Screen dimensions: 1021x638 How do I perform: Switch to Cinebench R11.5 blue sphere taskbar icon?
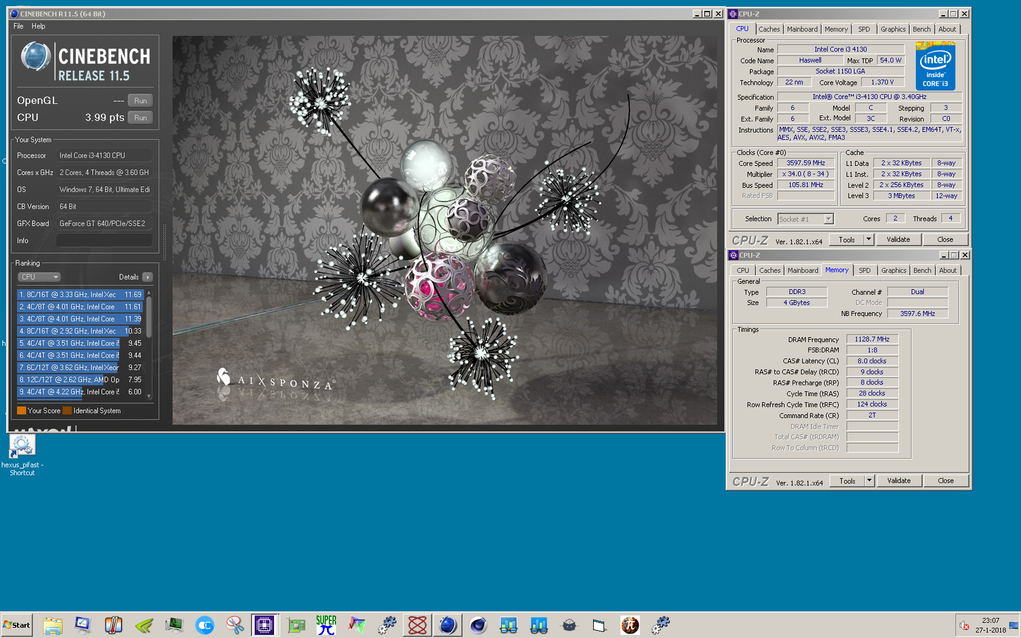(x=448, y=625)
